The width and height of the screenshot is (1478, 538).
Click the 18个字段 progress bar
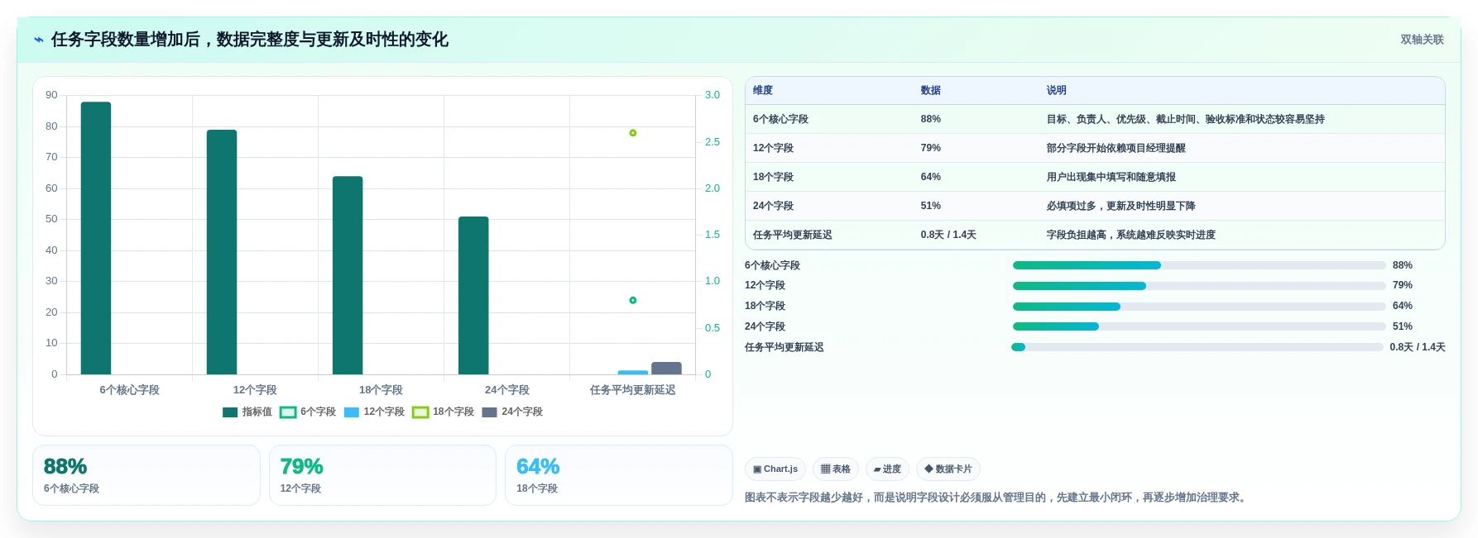tap(1199, 307)
